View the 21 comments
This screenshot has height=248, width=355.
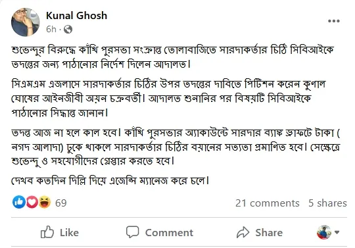tap(268, 203)
